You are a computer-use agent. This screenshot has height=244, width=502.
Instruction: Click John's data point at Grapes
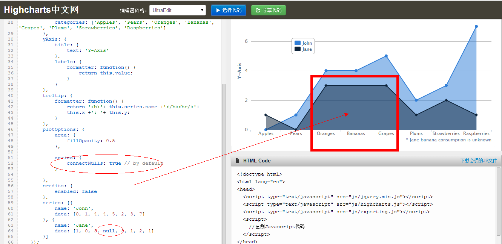[386, 56]
